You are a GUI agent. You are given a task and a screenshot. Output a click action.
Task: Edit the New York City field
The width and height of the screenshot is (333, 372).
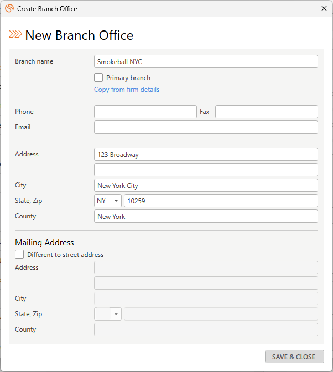click(x=206, y=185)
